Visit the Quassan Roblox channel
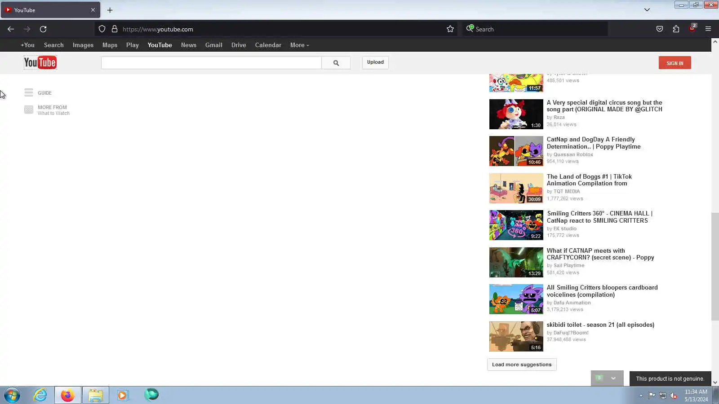 coord(573,154)
